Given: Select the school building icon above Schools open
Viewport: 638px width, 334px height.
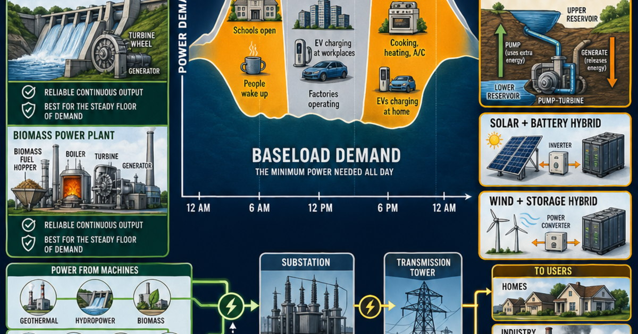Looking at the screenshot, I should click(x=254, y=11).
